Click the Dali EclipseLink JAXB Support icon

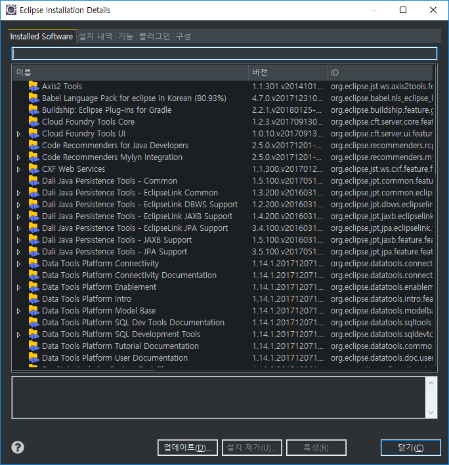coord(34,216)
